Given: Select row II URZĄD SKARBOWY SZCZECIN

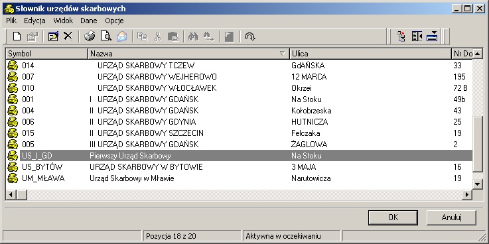Looking at the screenshot, I should click(x=240, y=133).
